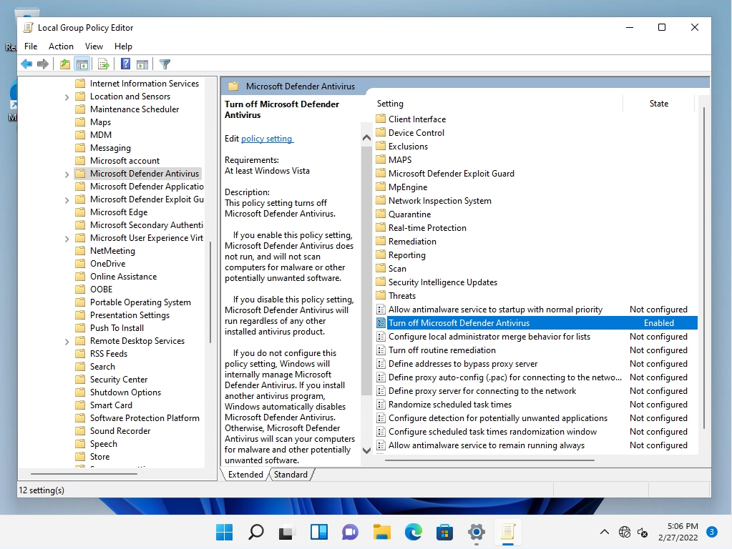Open the Action menu
732x549 pixels.
tap(61, 46)
